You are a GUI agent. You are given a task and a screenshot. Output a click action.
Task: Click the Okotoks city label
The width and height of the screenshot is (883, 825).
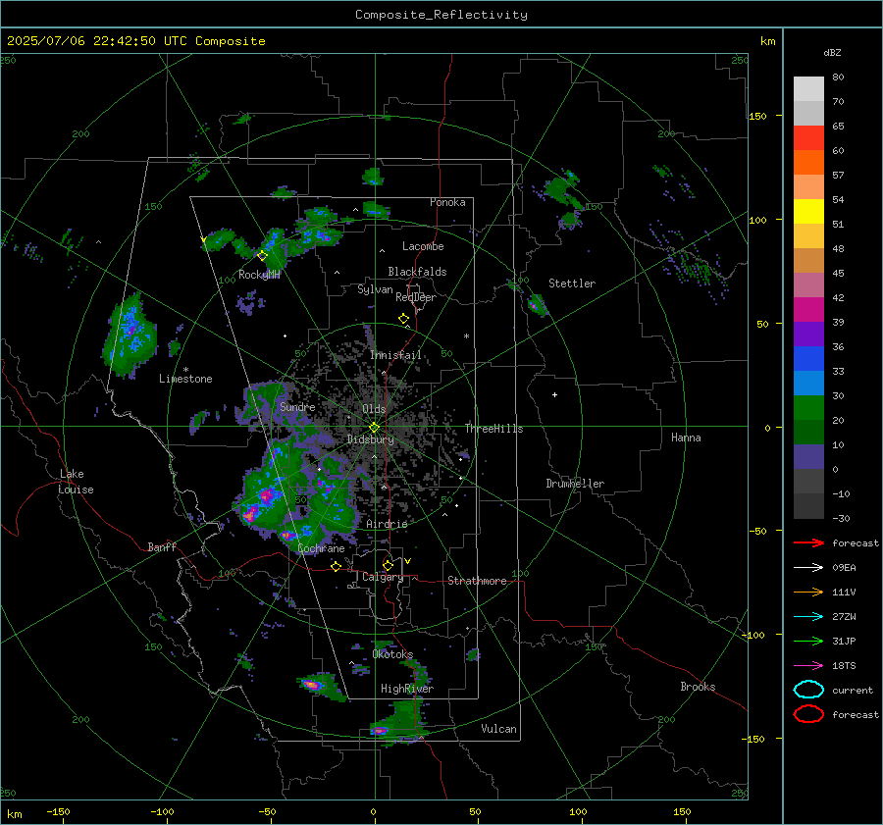tap(392, 654)
